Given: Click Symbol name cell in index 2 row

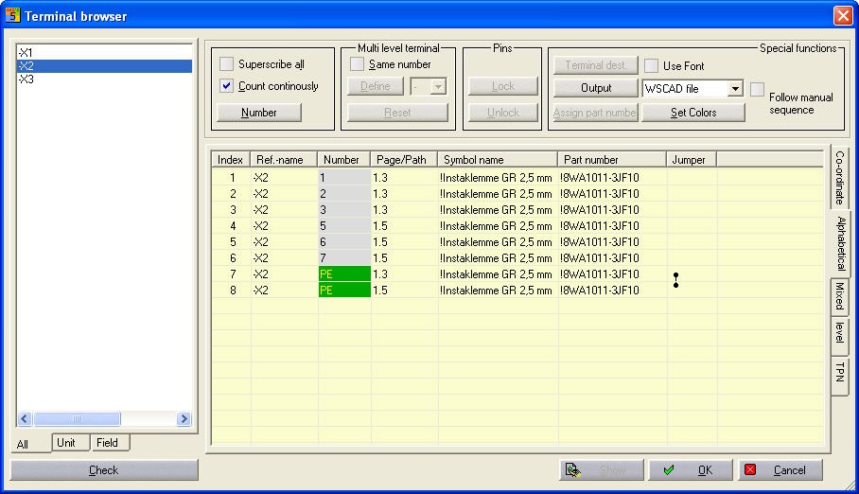Looking at the screenshot, I should click(498, 194).
